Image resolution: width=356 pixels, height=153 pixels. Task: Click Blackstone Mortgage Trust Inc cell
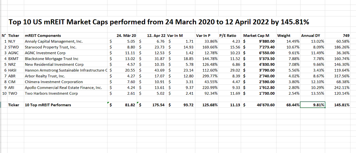(x=52, y=59)
